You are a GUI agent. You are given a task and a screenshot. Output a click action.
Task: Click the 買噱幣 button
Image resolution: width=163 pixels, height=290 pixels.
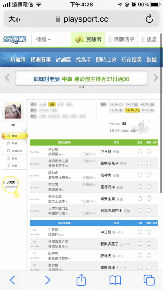88,39
